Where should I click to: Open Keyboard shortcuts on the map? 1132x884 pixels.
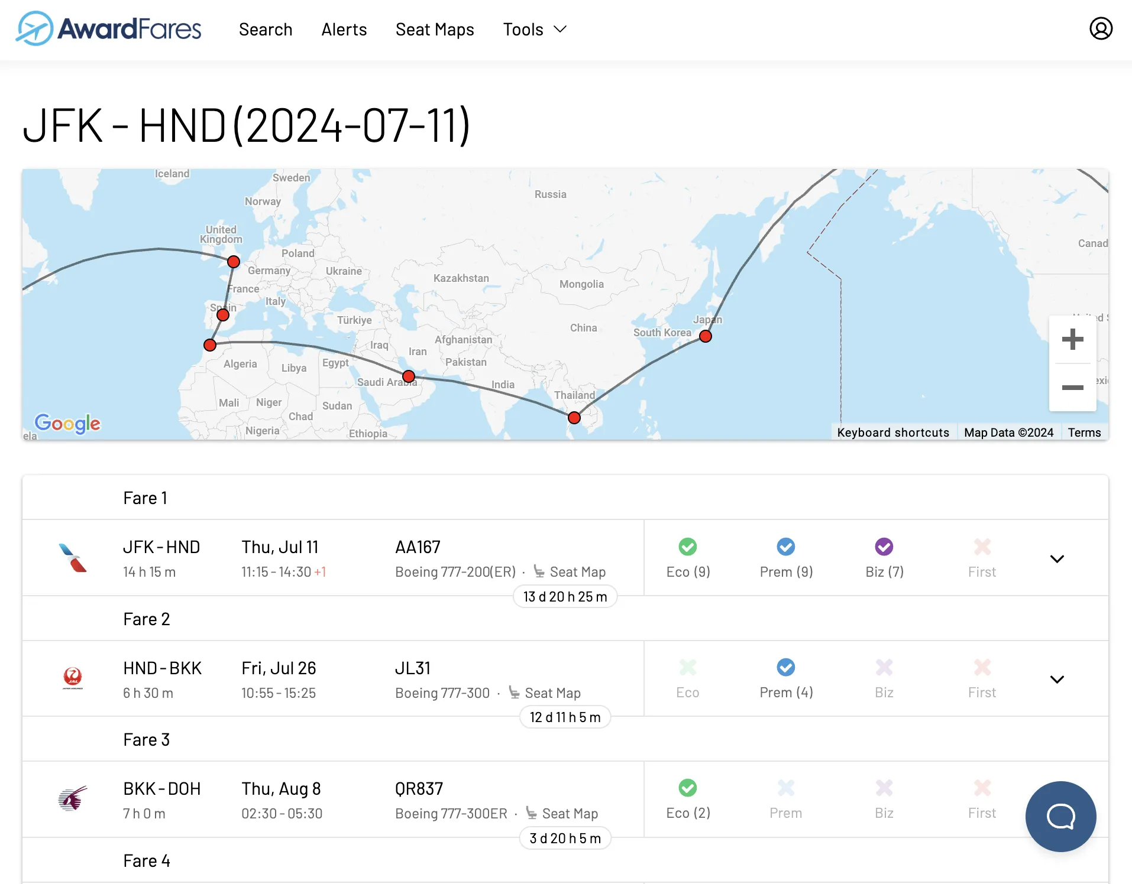pos(893,433)
